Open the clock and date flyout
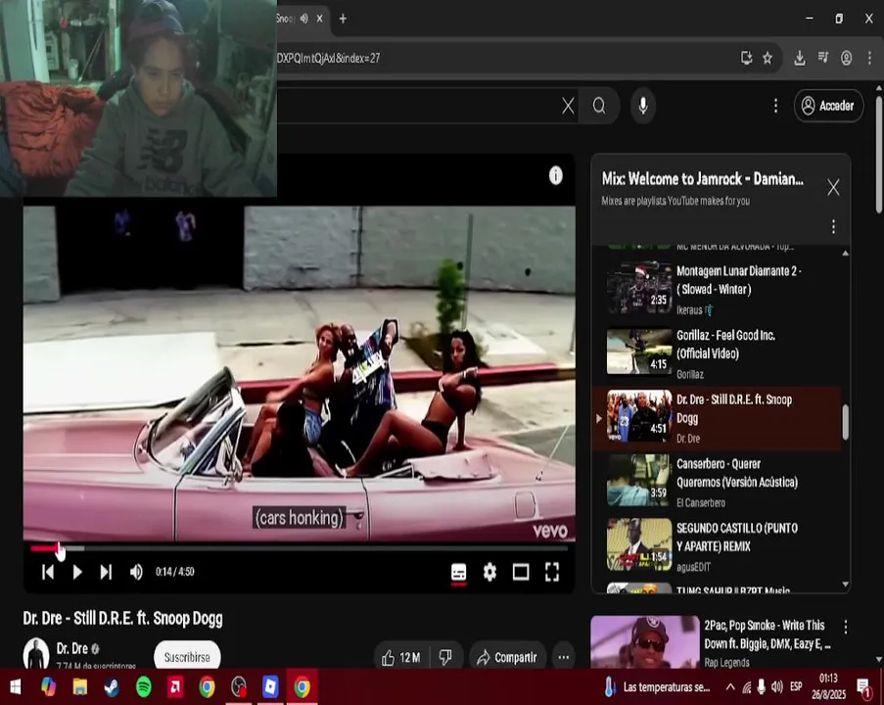The image size is (884, 705). (x=829, y=686)
